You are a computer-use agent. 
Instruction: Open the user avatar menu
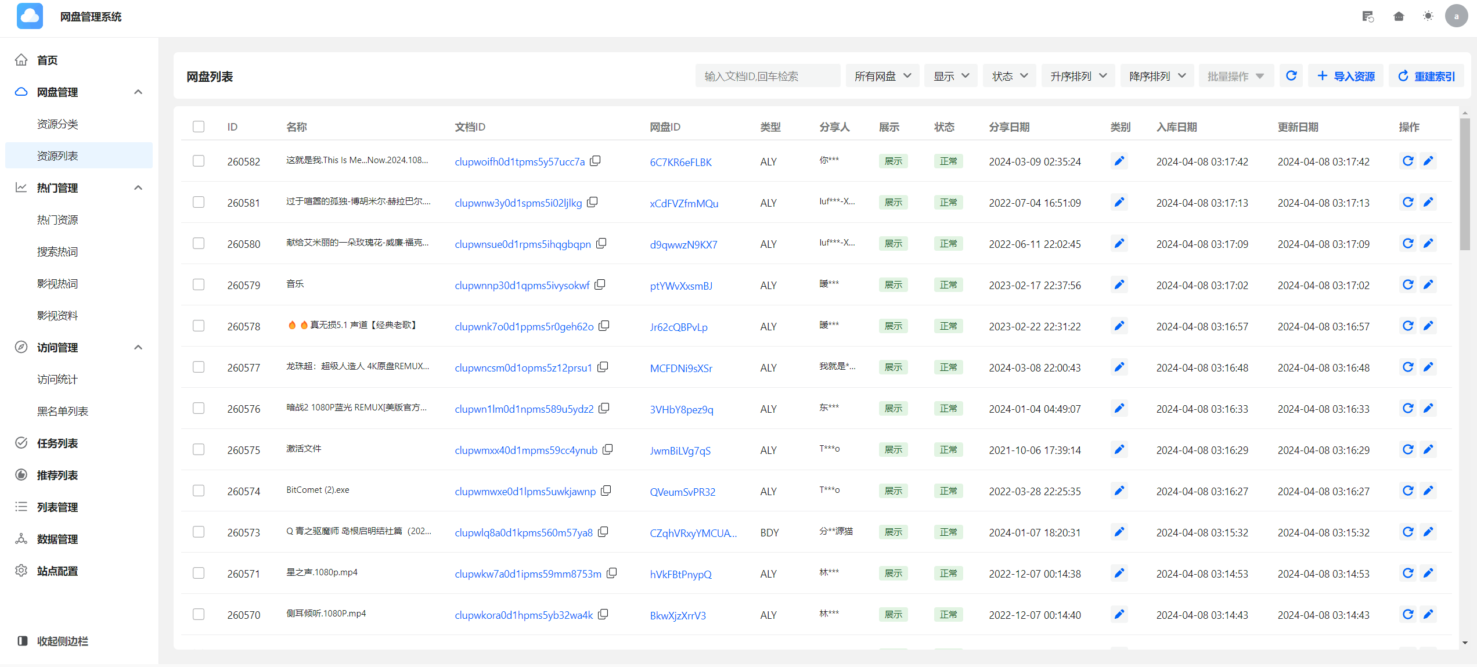(1456, 16)
